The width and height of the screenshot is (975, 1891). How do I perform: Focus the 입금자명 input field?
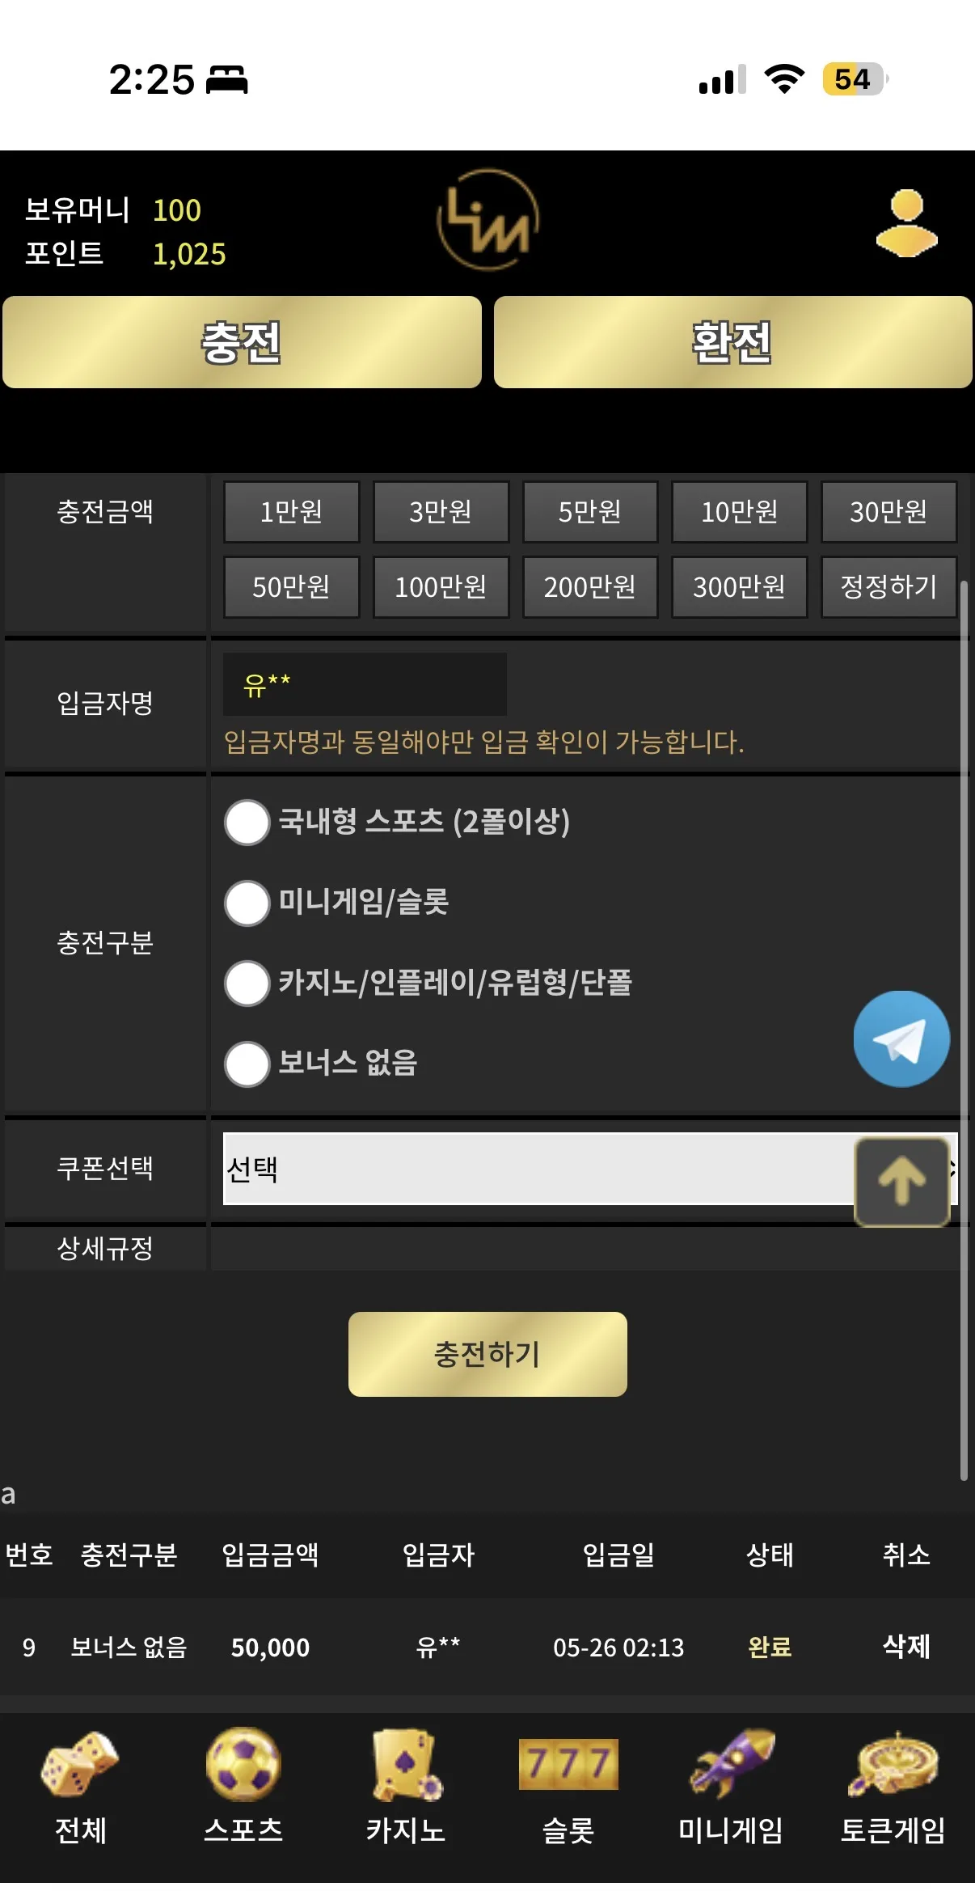(365, 684)
